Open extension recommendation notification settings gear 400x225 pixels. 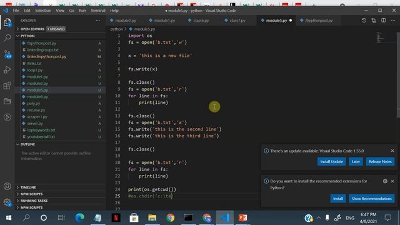pos(385,181)
